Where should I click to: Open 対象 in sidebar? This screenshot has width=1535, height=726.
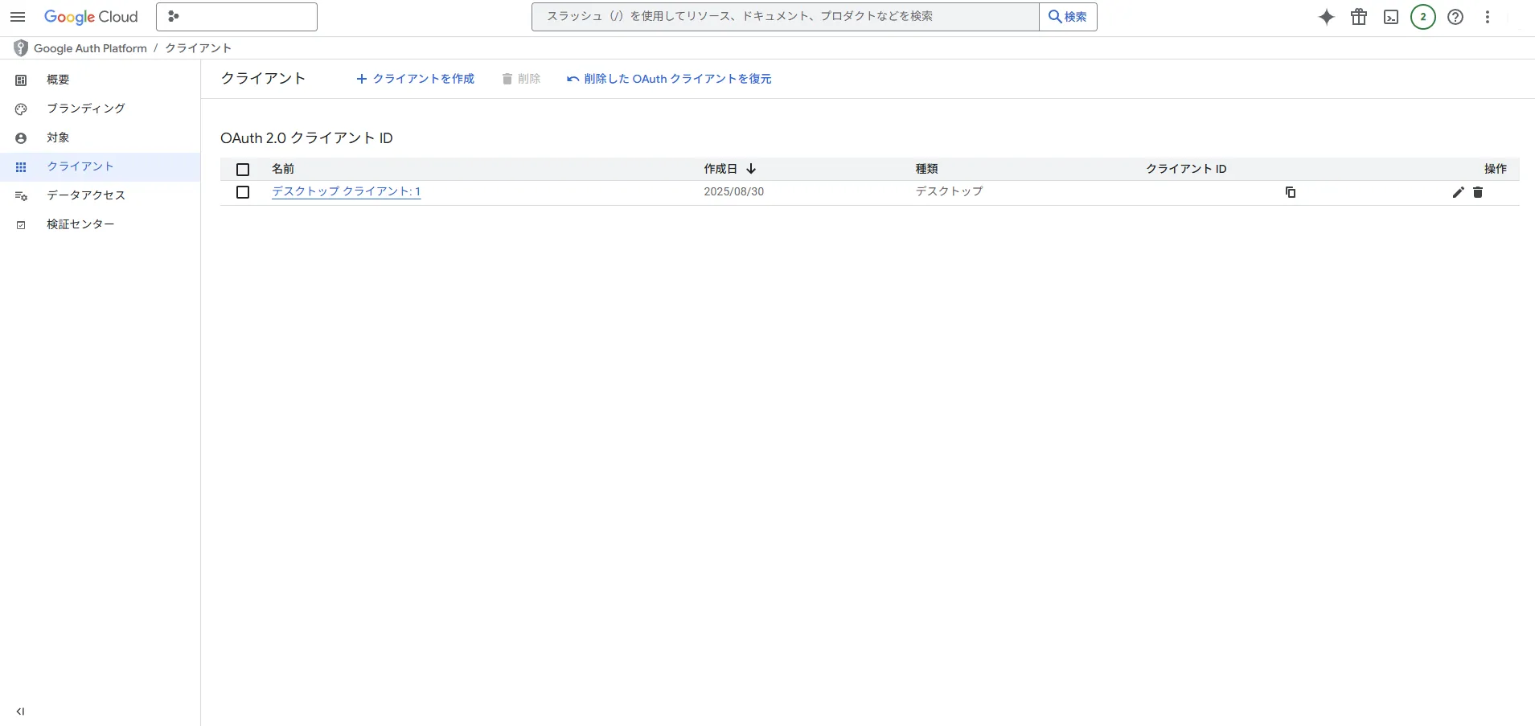(x=100, y=137)
